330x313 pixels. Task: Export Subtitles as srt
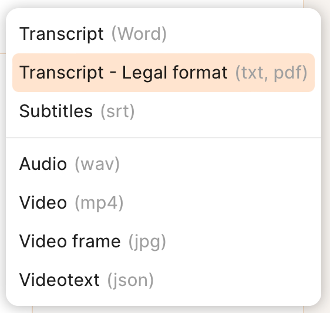click(163, 111)
